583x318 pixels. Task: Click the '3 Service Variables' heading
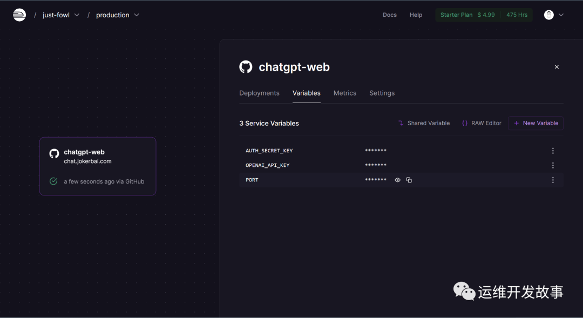click(x=269, y=123)
